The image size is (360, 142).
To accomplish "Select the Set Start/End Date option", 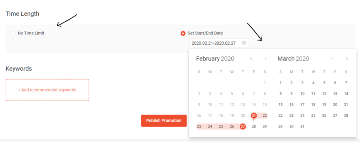I will pyautogui.click(x=183, y=33).
